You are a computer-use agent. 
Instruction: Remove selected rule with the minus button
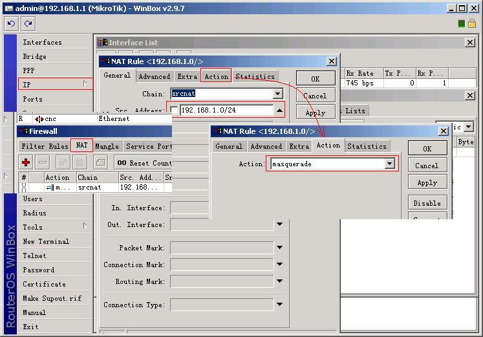[x=43, y=162]
